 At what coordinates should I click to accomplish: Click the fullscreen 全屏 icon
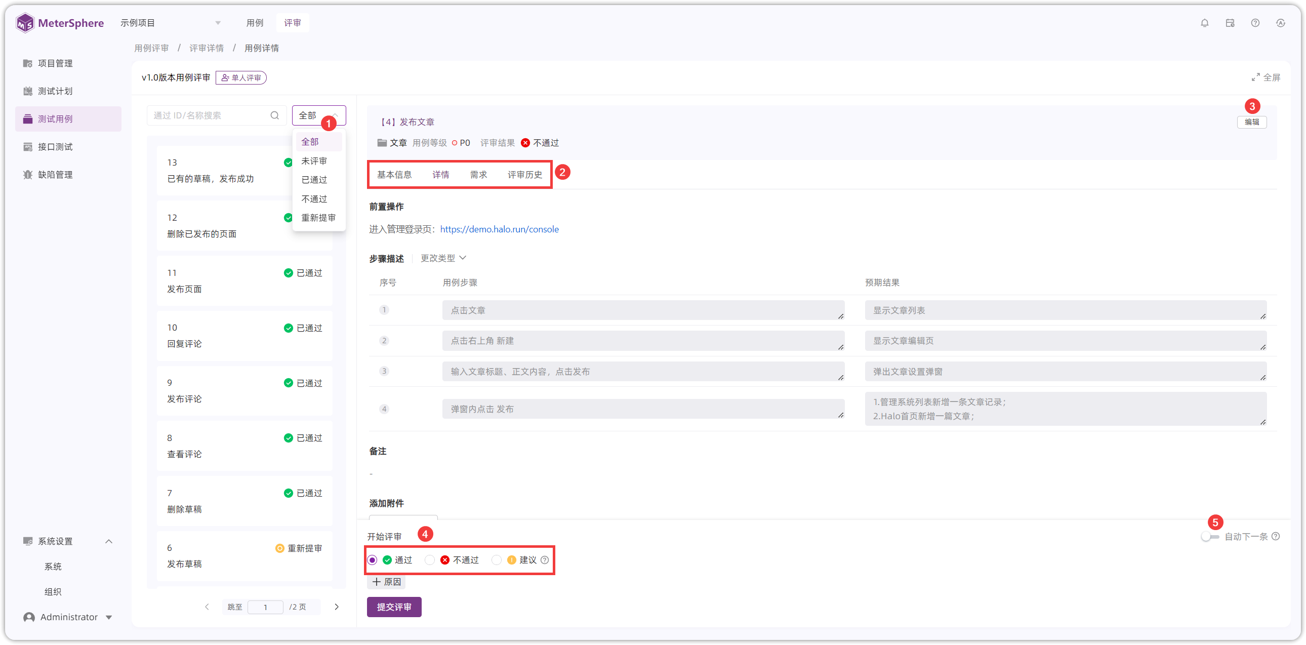pos(1256,77)
